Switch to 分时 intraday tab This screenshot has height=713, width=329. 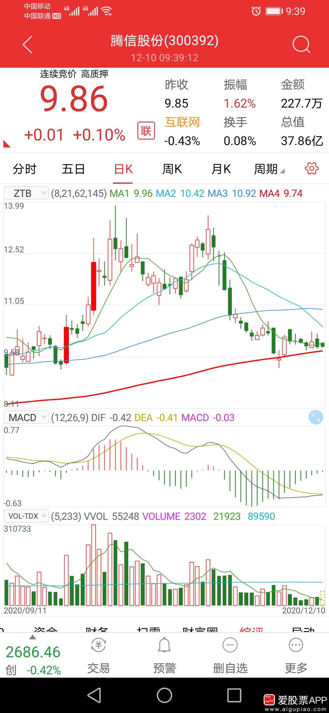click(x=25, y=169)
